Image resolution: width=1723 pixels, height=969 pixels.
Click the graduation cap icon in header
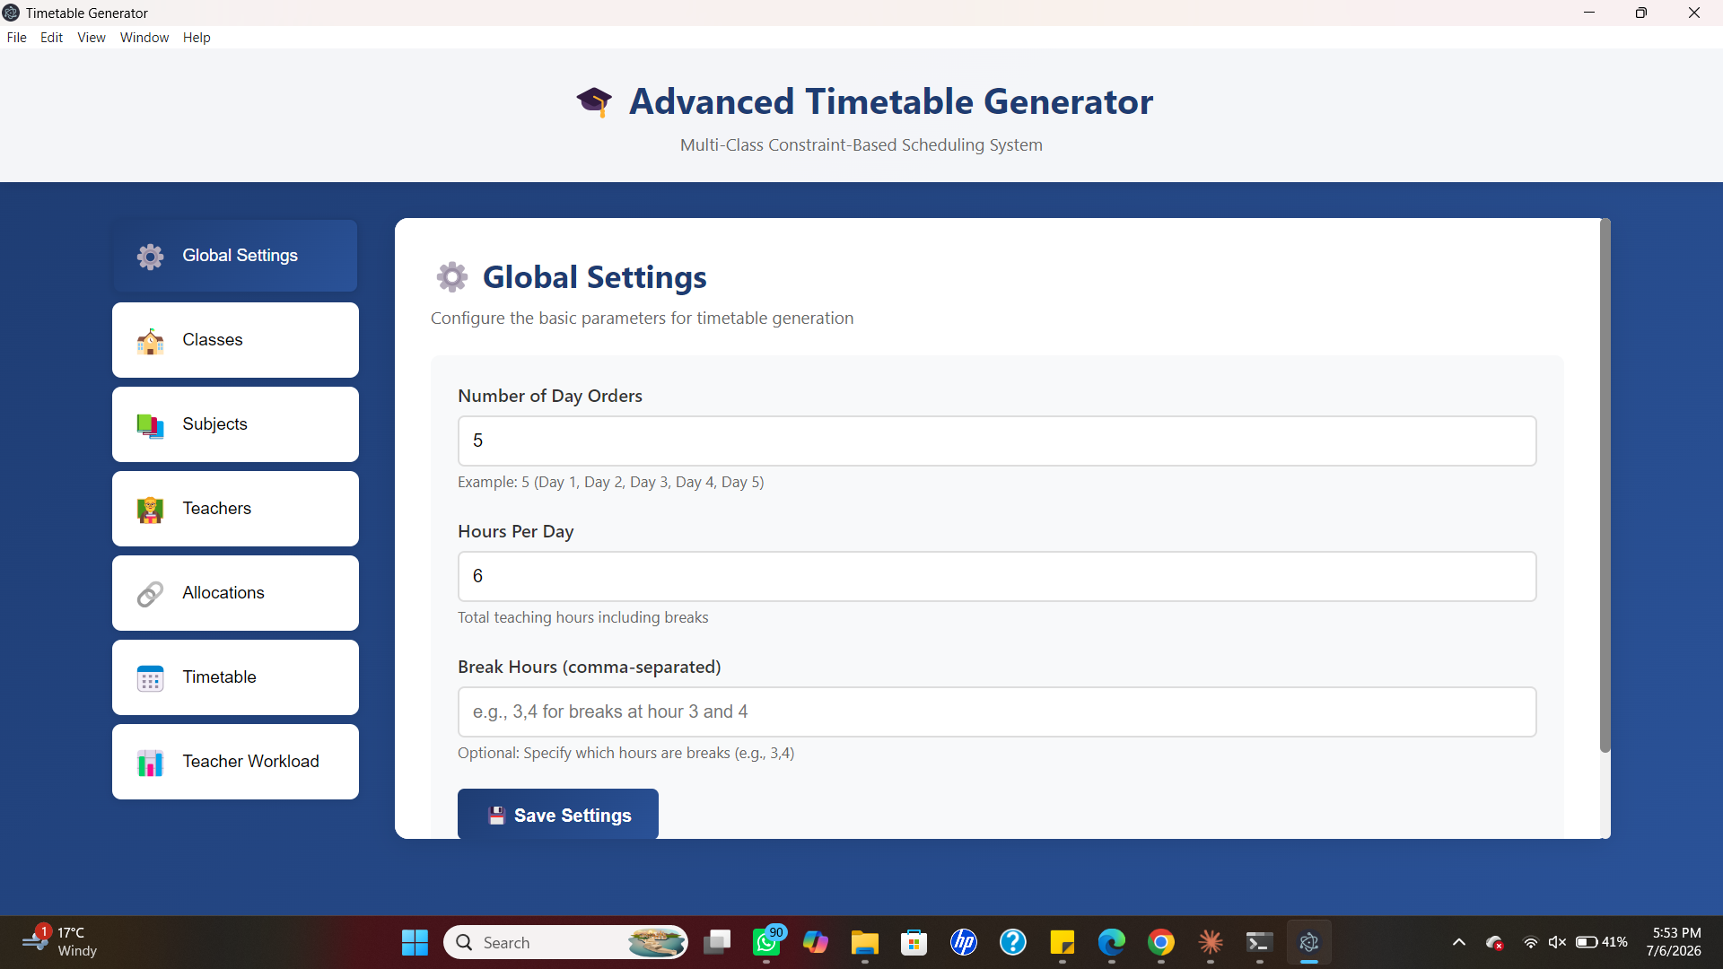tap(594, 101)
